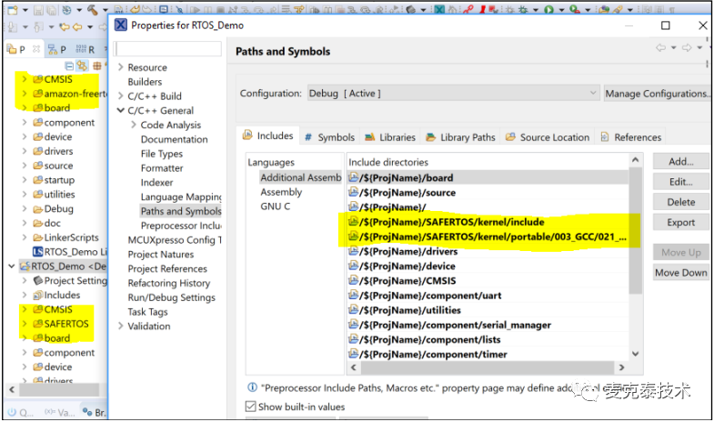Click the RTOS_Demo launch file icon
The width and height of the screenshot is (714, 422).
pos(37,251)
